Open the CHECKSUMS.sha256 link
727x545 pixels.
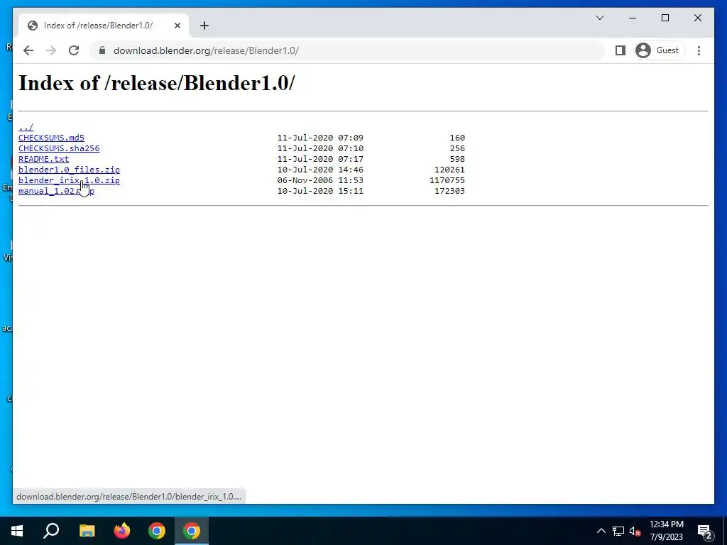(59, 148)
